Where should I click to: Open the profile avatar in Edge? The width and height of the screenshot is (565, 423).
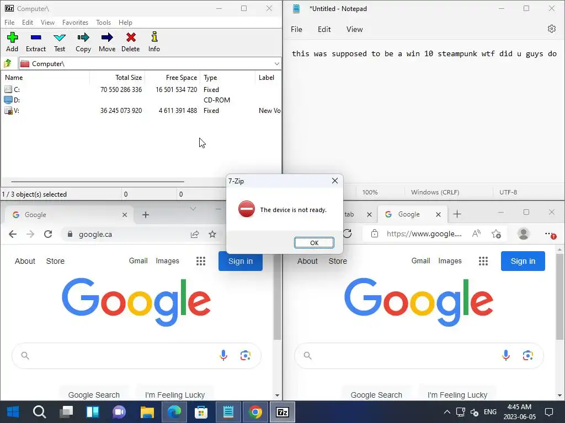tap(523, 234)
